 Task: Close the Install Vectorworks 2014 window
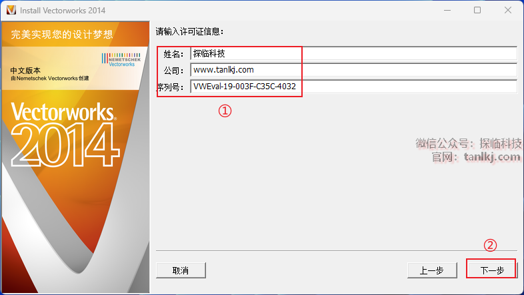click(x=508, y=11)
